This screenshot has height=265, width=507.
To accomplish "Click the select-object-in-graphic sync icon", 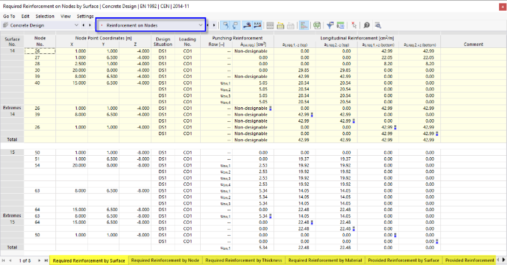I will tap(226, 25).
